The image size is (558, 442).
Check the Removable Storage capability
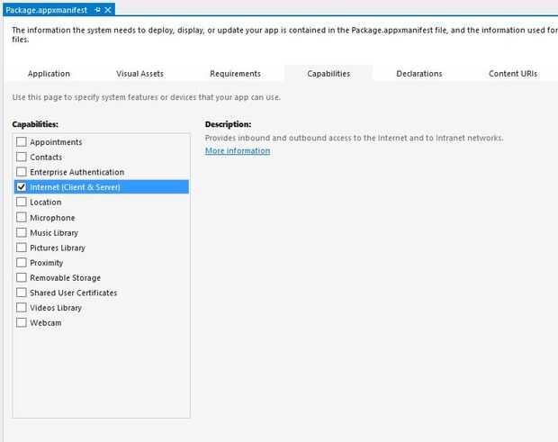point(22,278)
